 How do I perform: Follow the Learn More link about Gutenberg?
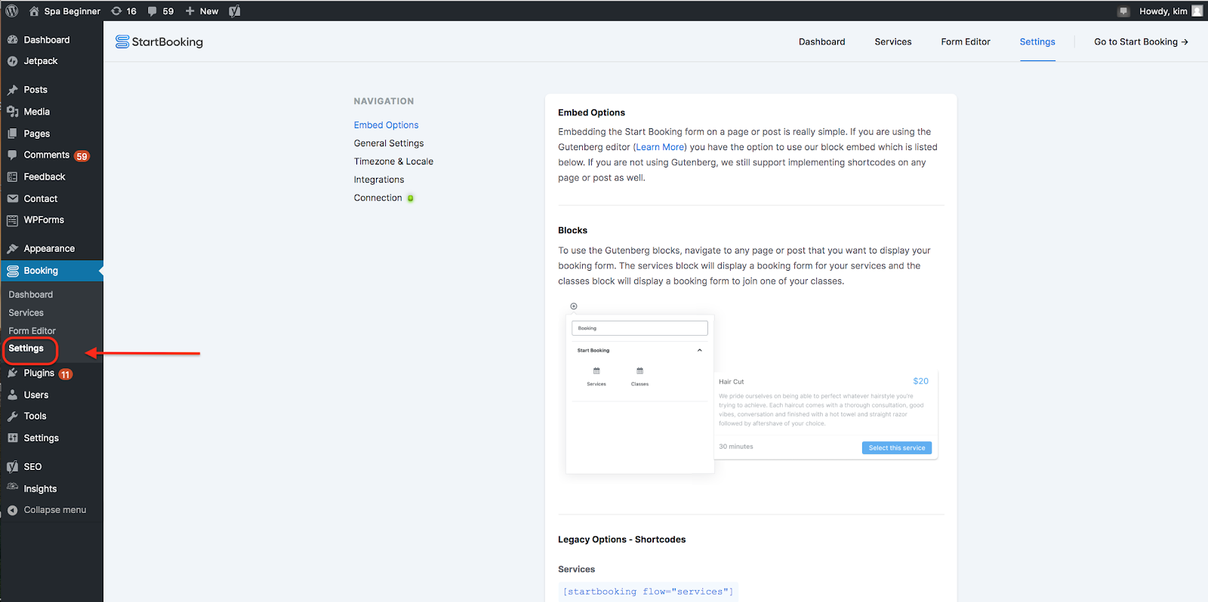660,147
